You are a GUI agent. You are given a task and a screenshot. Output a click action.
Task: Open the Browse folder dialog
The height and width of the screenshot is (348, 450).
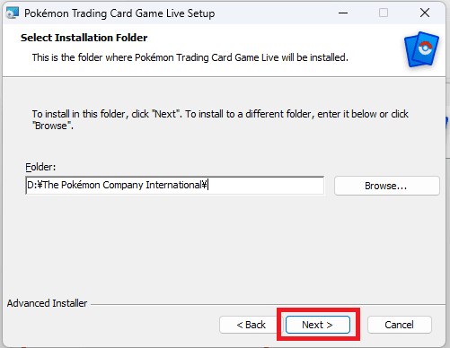(x=387, y=186)
